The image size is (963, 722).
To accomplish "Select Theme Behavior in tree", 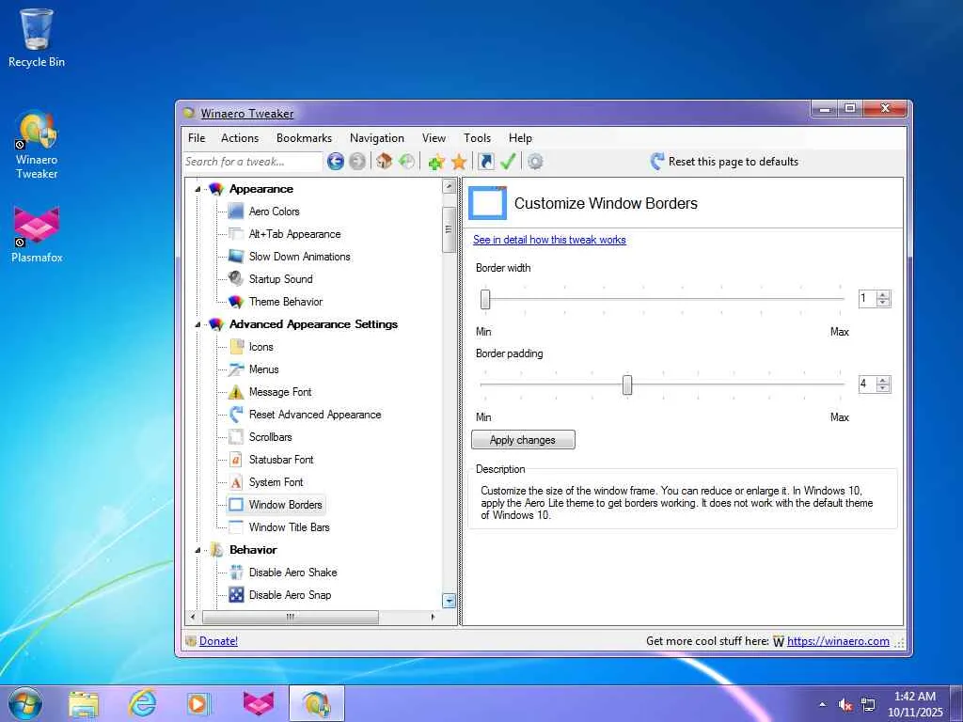I will 286,302.
